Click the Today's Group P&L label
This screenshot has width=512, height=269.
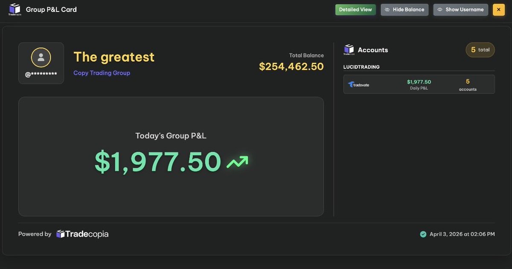point(171,136)
